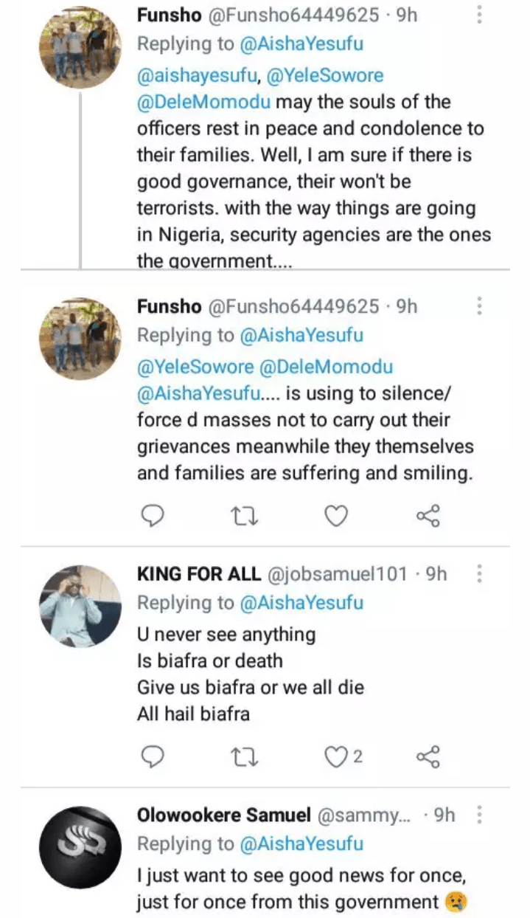Reply to KING FOR ALL's tweet
Image resolution: width=530 pixels, height=918 pixels.
coord(152,756)
